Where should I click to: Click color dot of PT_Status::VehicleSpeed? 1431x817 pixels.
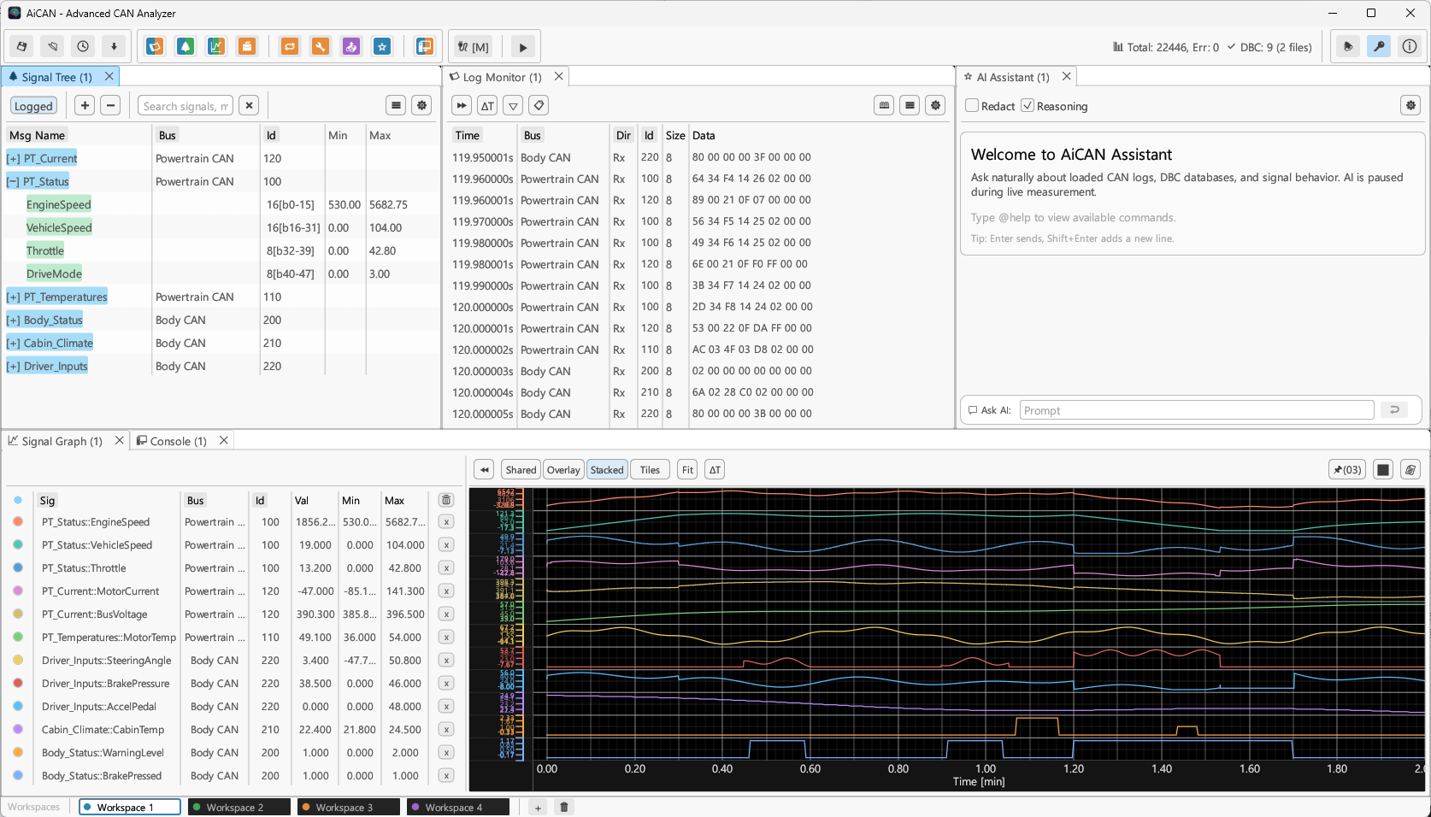[x=18, y=545]
